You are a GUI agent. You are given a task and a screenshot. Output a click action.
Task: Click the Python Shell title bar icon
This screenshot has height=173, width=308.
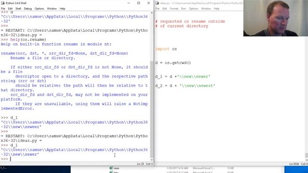3,3
